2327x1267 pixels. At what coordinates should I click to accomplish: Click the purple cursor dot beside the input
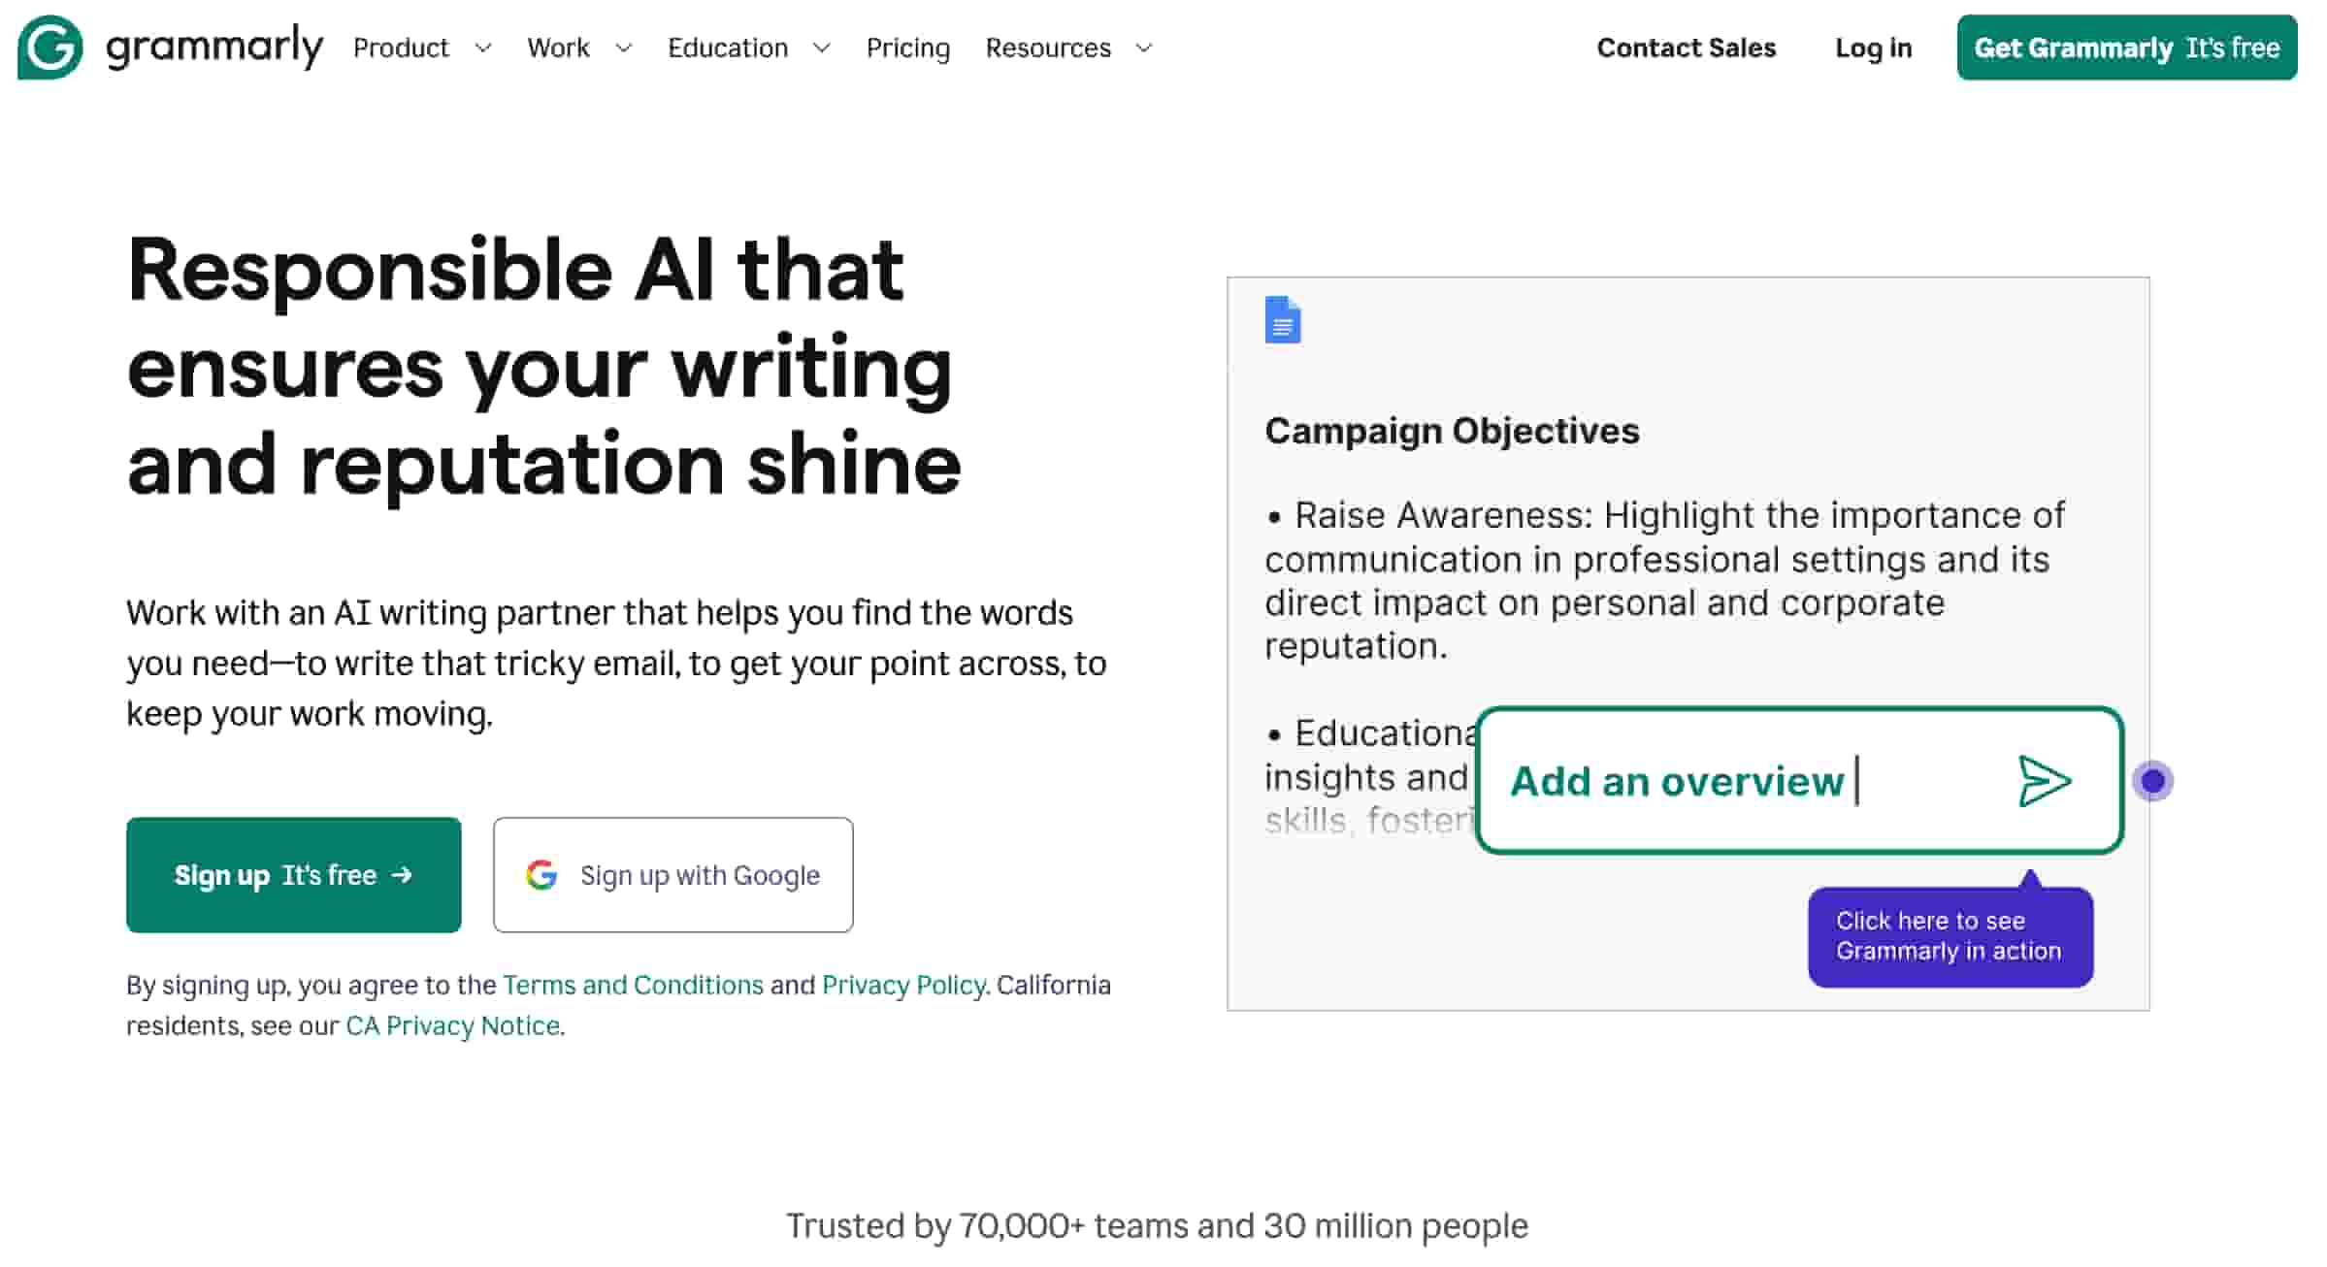click(2153, 780)
